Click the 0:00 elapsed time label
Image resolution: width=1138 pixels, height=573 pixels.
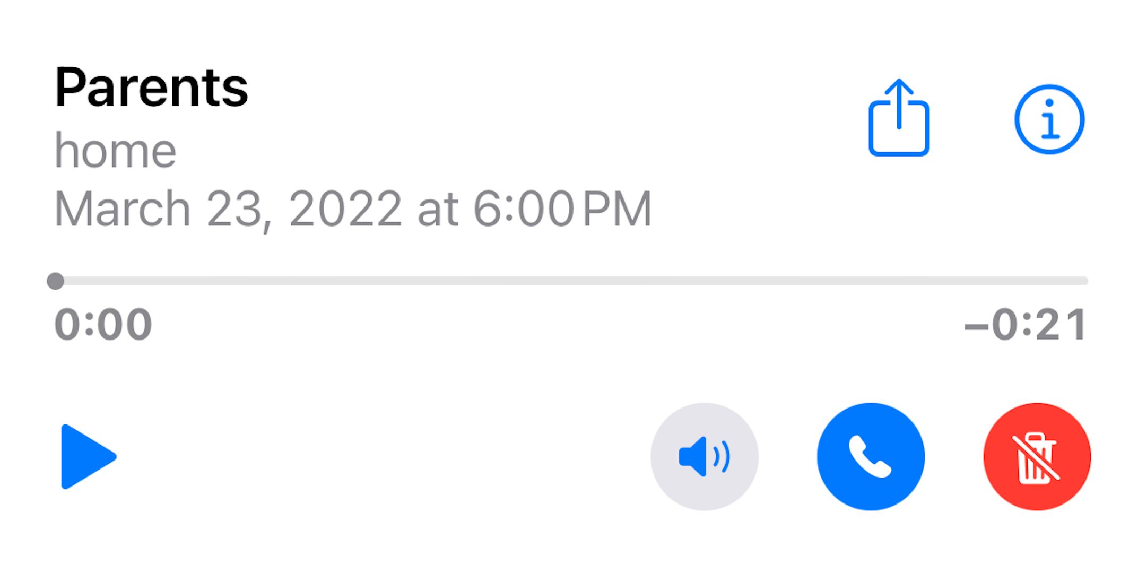tap(103, 325)
